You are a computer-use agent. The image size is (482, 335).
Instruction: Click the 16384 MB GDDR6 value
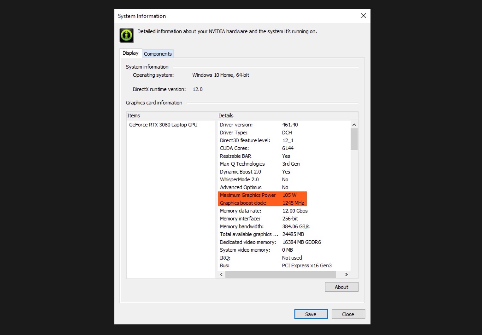tap(302, 242)
